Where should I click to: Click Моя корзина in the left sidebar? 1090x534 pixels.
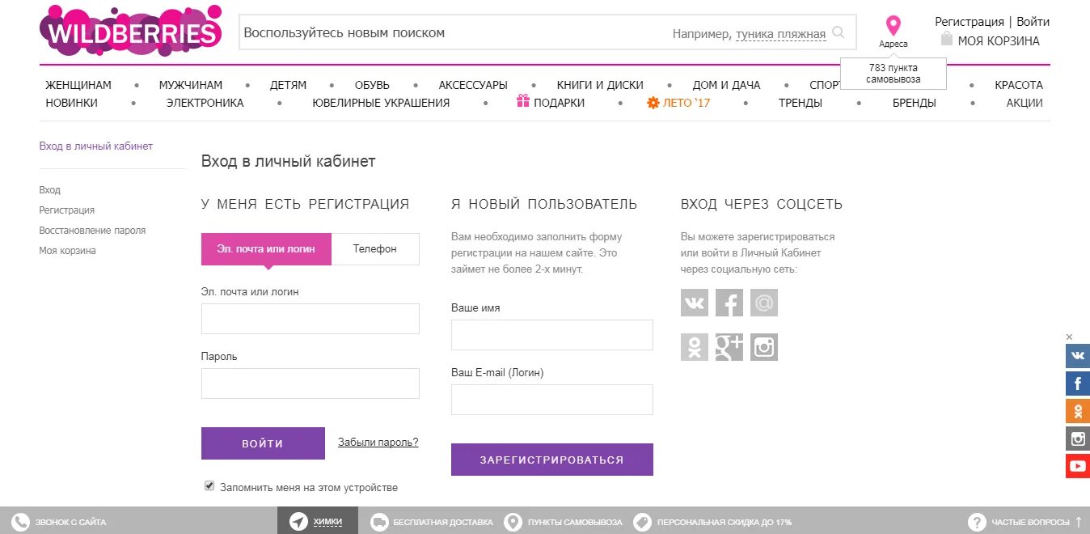point(68,251)
